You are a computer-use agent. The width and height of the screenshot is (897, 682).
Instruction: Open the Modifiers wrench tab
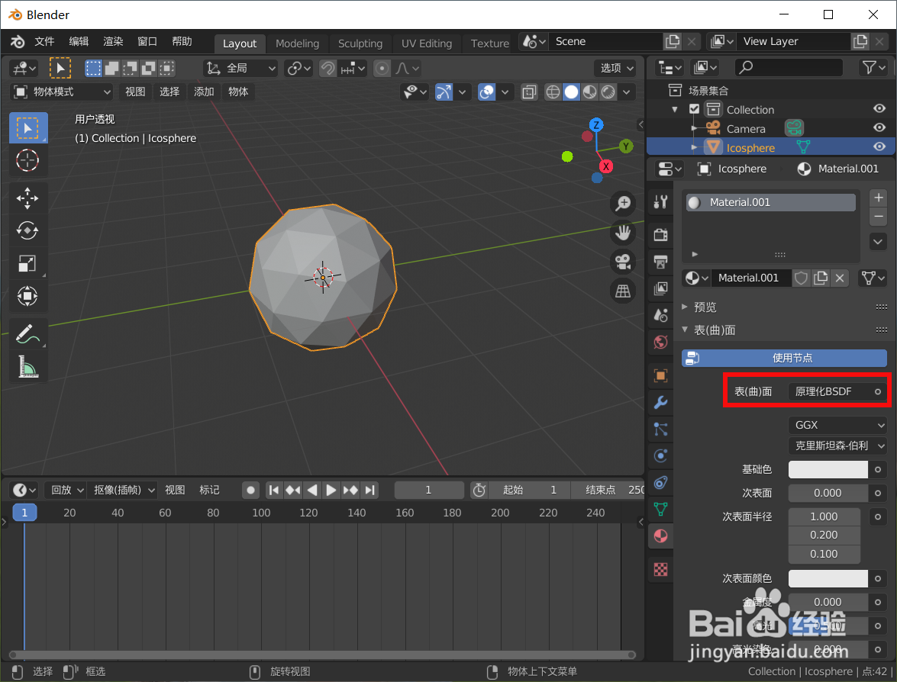(x=661, y=403)
